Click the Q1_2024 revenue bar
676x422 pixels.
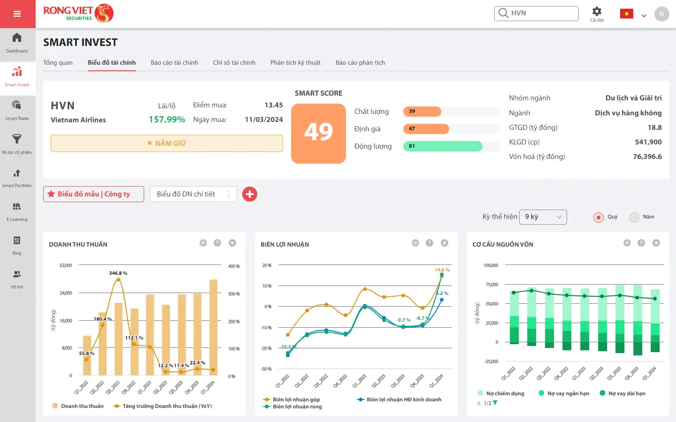(x=213, y=327)
